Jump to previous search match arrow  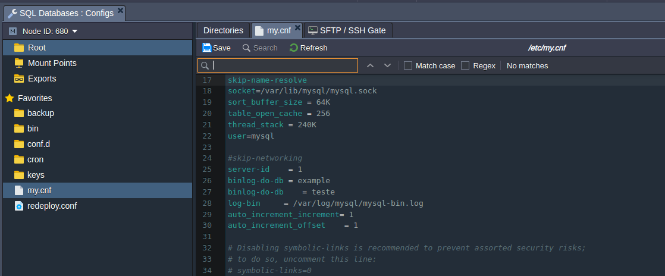[370, 65]
